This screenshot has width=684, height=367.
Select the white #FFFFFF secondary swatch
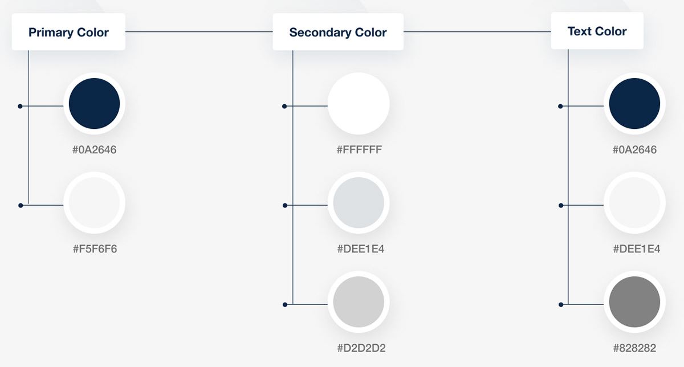[x=359, y=104]
